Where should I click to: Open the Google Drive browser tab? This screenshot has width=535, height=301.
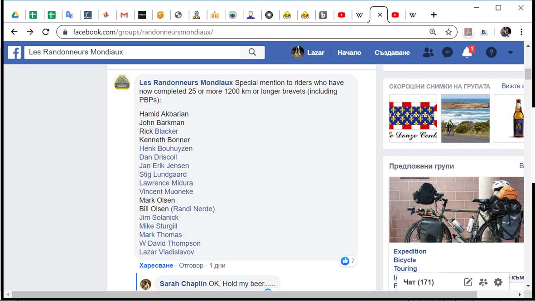[x=15, y=15]
